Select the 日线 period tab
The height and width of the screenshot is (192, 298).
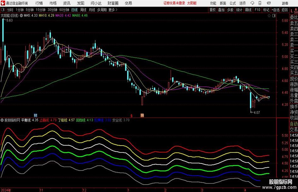coord(74,10)
